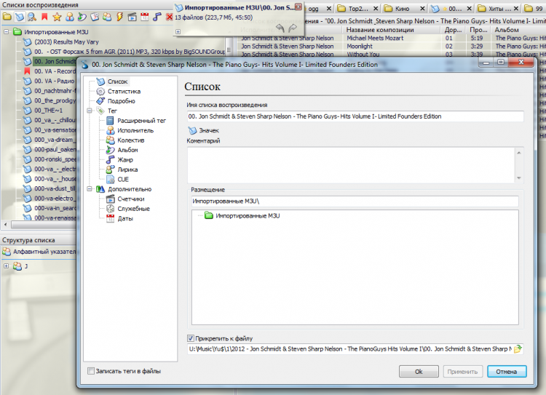This screenshot has height=395, width=546.
Task: Select Лирика in the dialog tree
Action: tap(127, 169)
